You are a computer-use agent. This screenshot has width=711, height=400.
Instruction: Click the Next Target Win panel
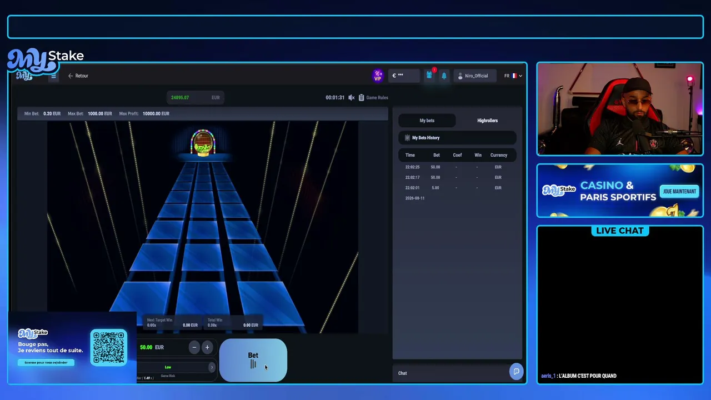172,323
